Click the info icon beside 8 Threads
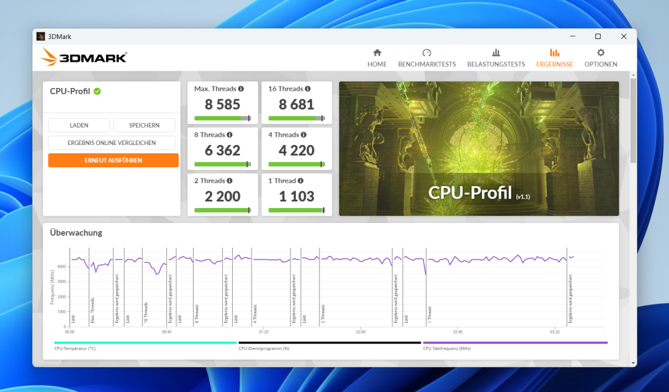This screenshot has height=392, width=669. tap(229, 135)
